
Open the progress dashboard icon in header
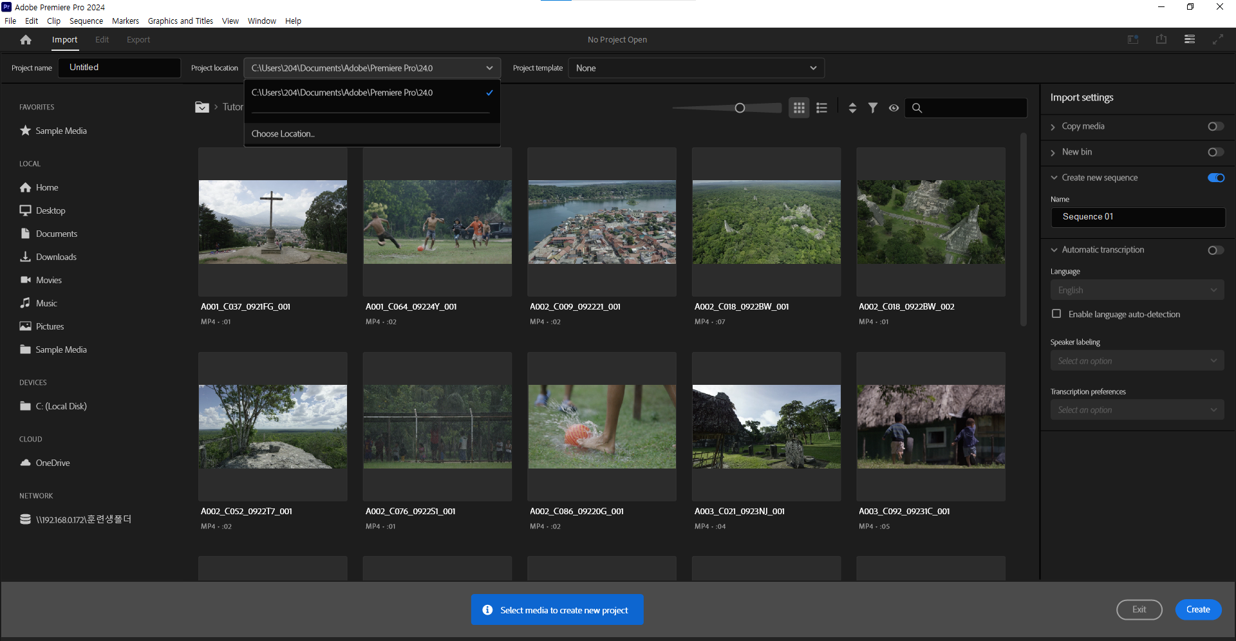pos(1190,40)
